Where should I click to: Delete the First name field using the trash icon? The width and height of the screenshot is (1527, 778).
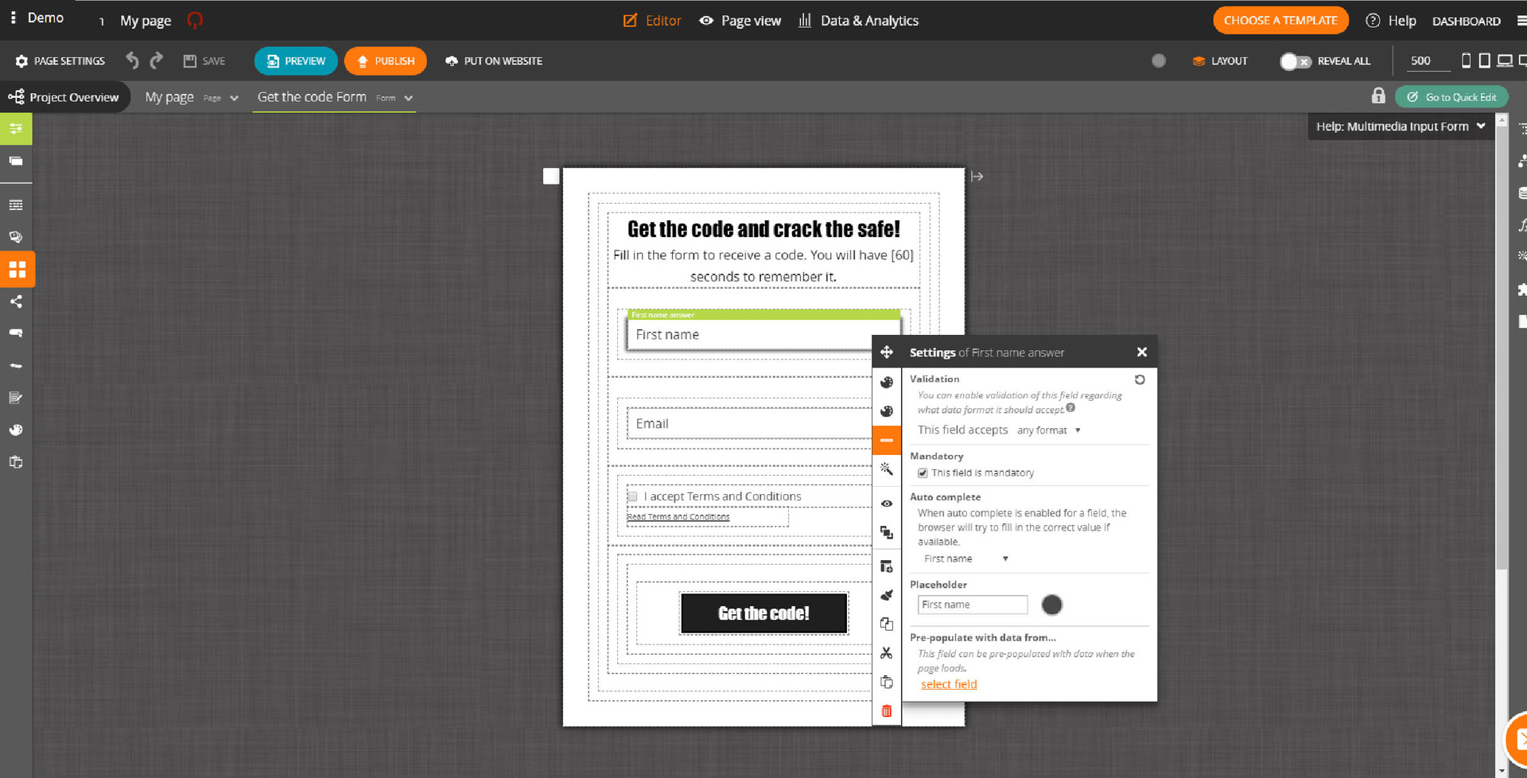tap(887, 710)
